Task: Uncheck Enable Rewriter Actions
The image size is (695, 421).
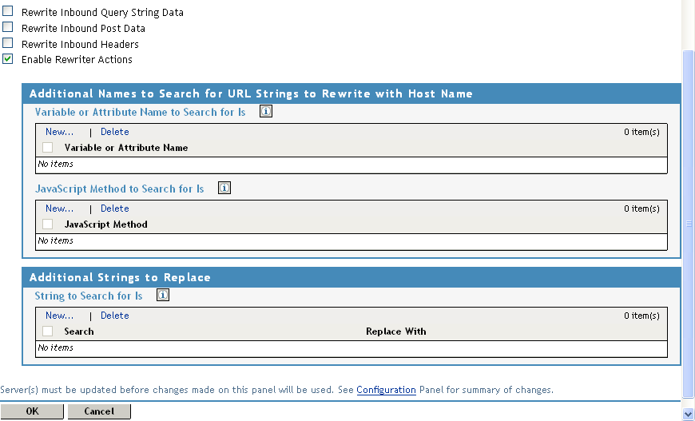Action: 8,59
